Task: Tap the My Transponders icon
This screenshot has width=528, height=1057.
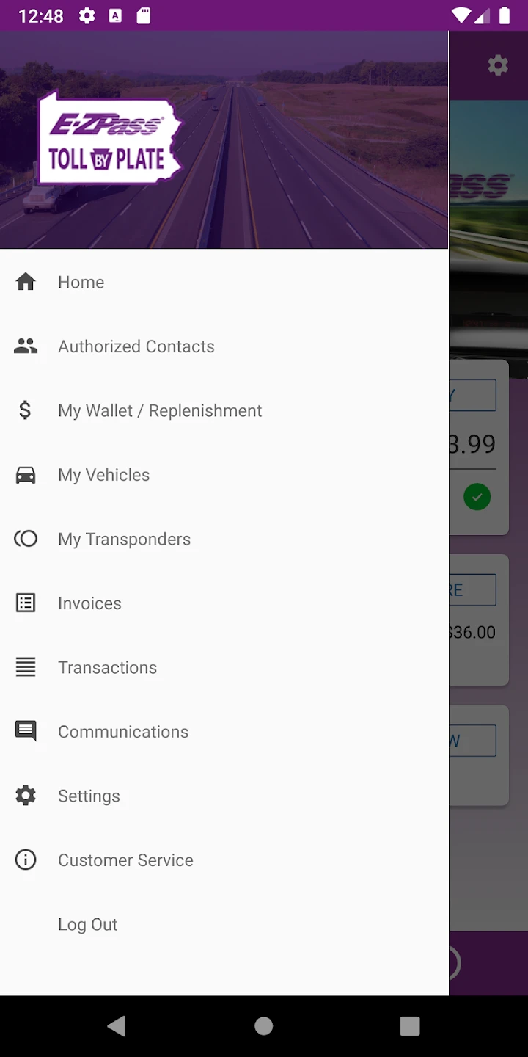Action: [26, 539]
